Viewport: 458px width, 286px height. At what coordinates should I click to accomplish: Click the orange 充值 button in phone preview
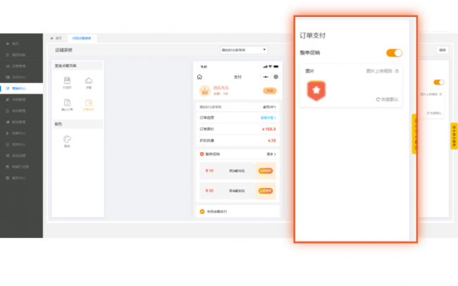[x=270, y=91]
